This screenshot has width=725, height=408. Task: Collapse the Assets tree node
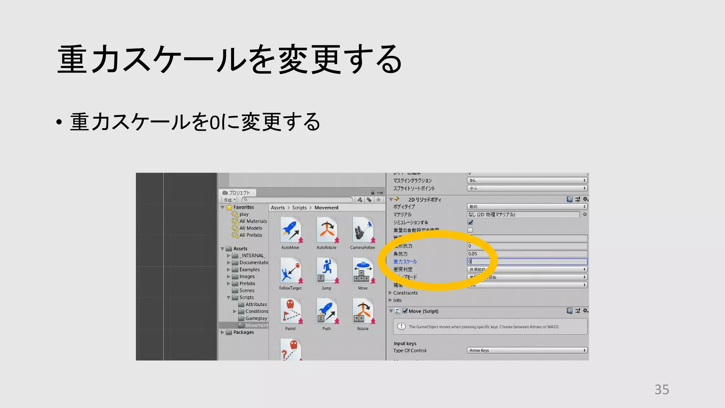[x=222, y=249]
